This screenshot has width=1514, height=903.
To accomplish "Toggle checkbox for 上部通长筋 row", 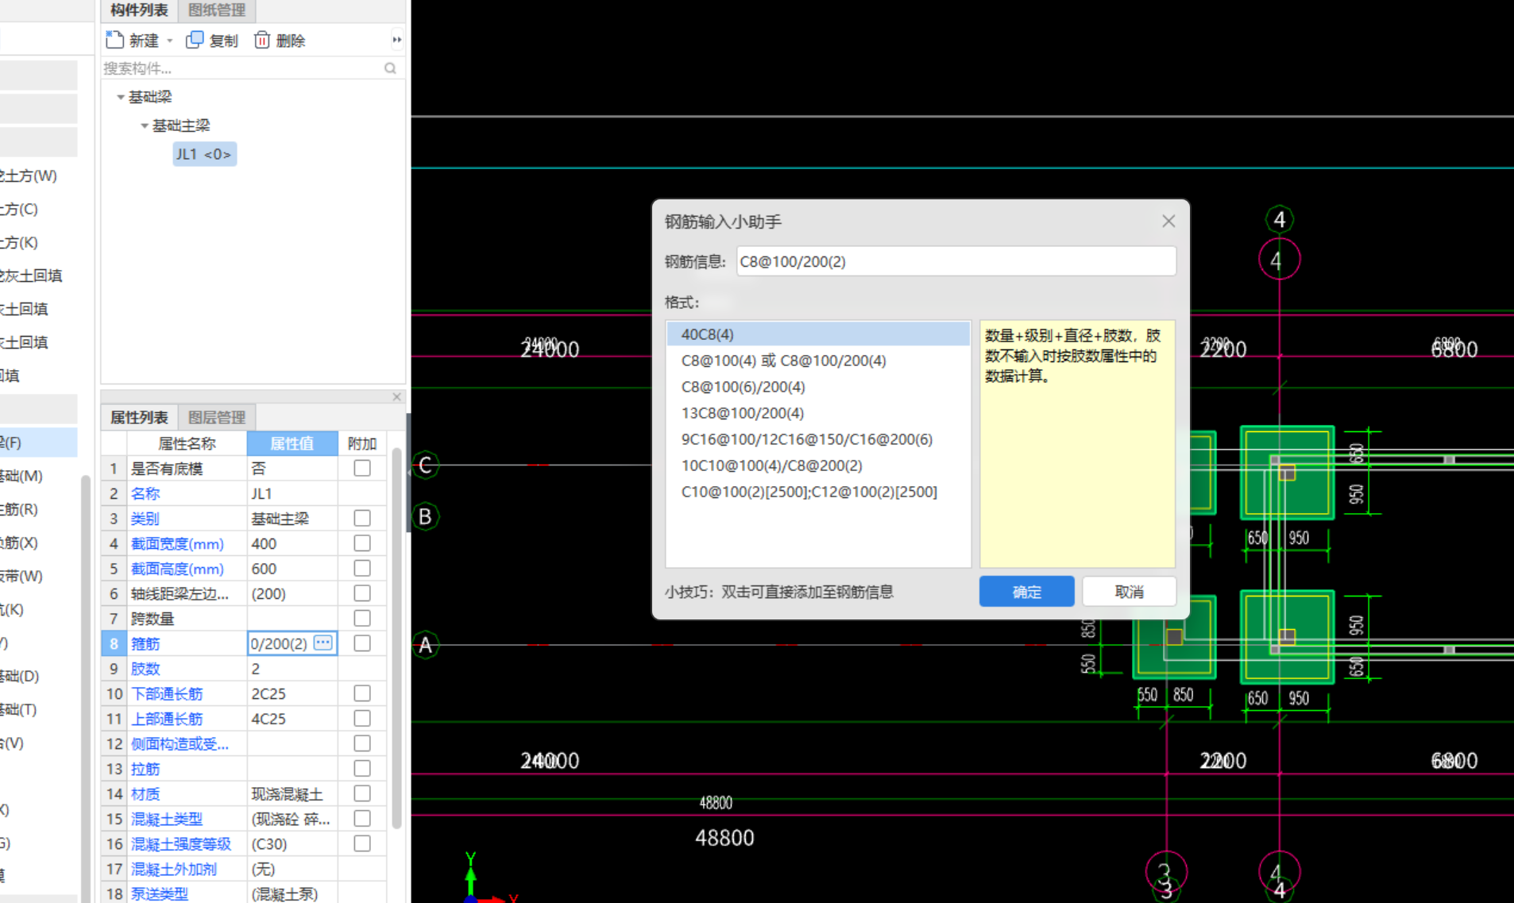I will click(362, 718).
